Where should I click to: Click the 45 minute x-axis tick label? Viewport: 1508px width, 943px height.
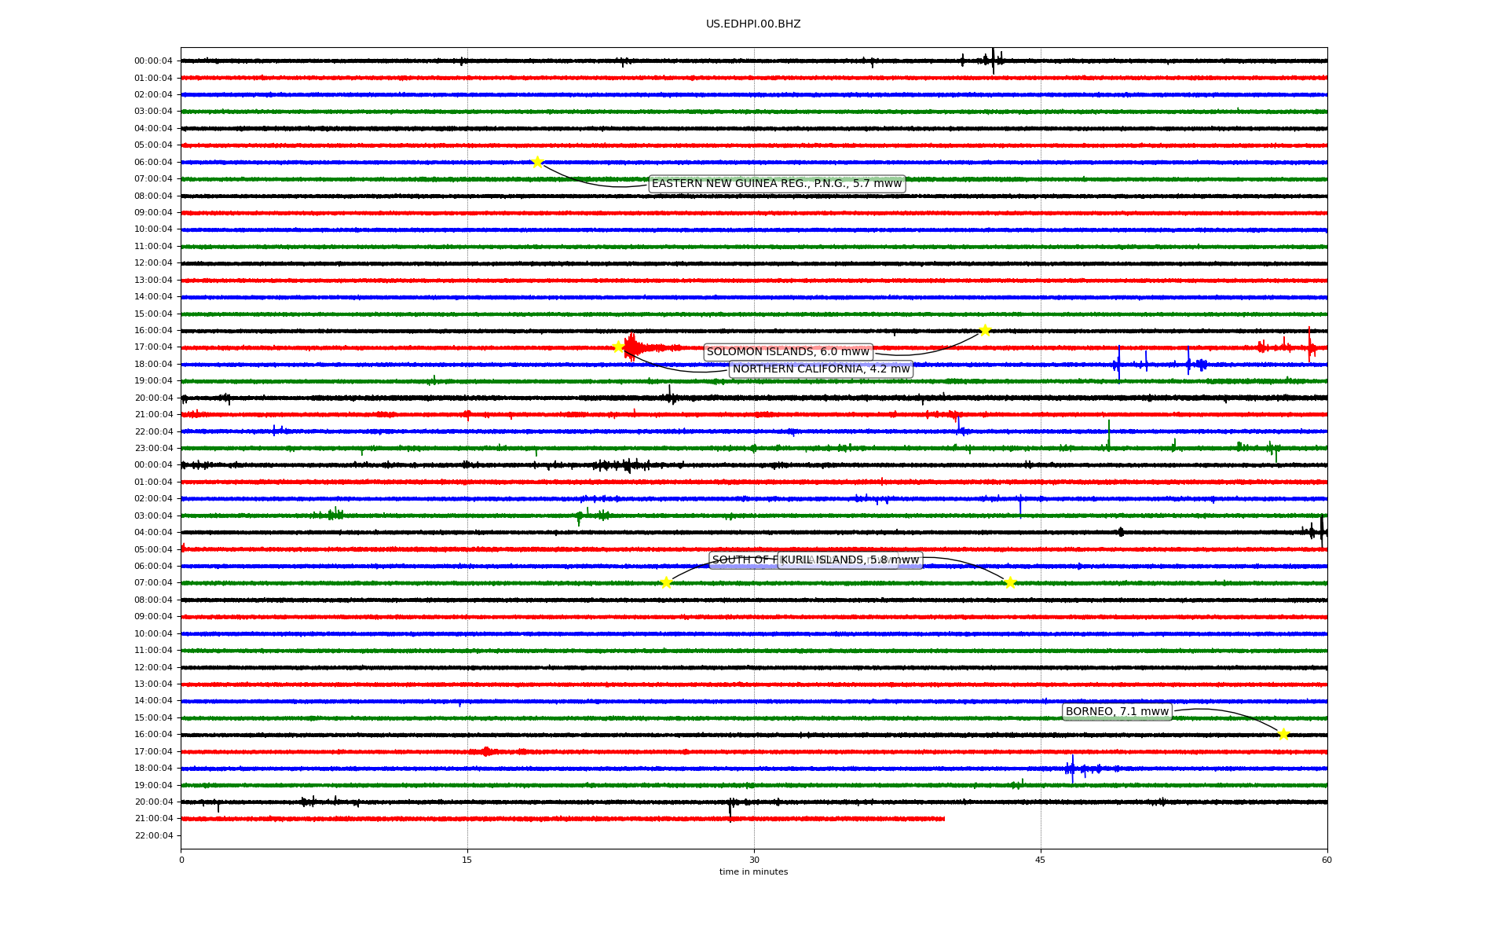(1041, 860)
